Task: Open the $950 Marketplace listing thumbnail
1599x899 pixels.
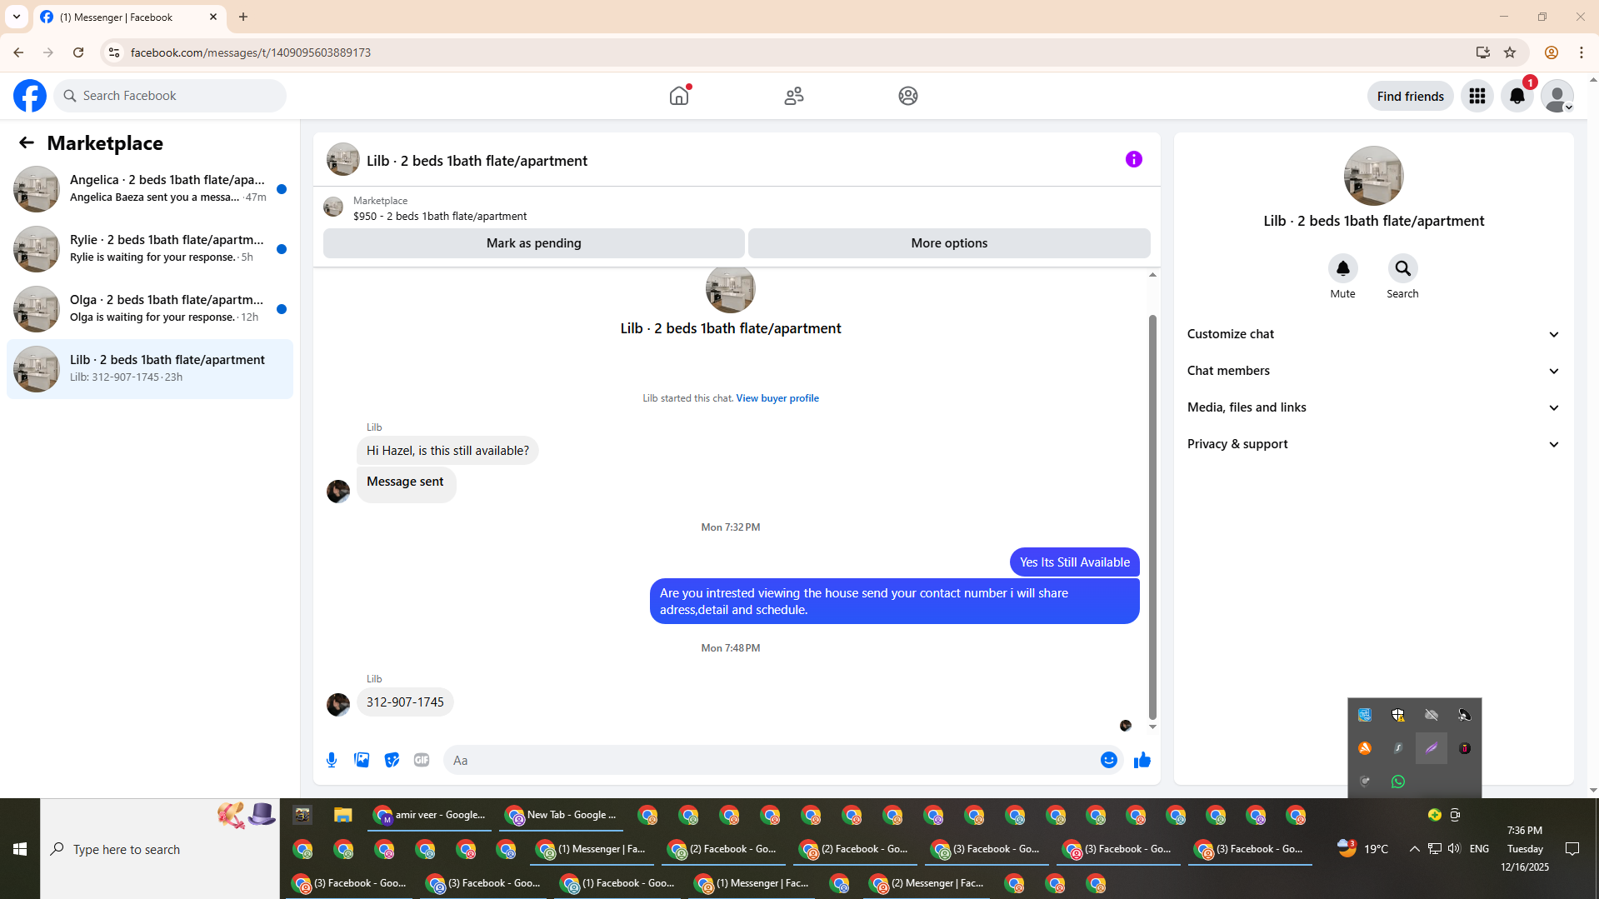Action: click(333, 207)
